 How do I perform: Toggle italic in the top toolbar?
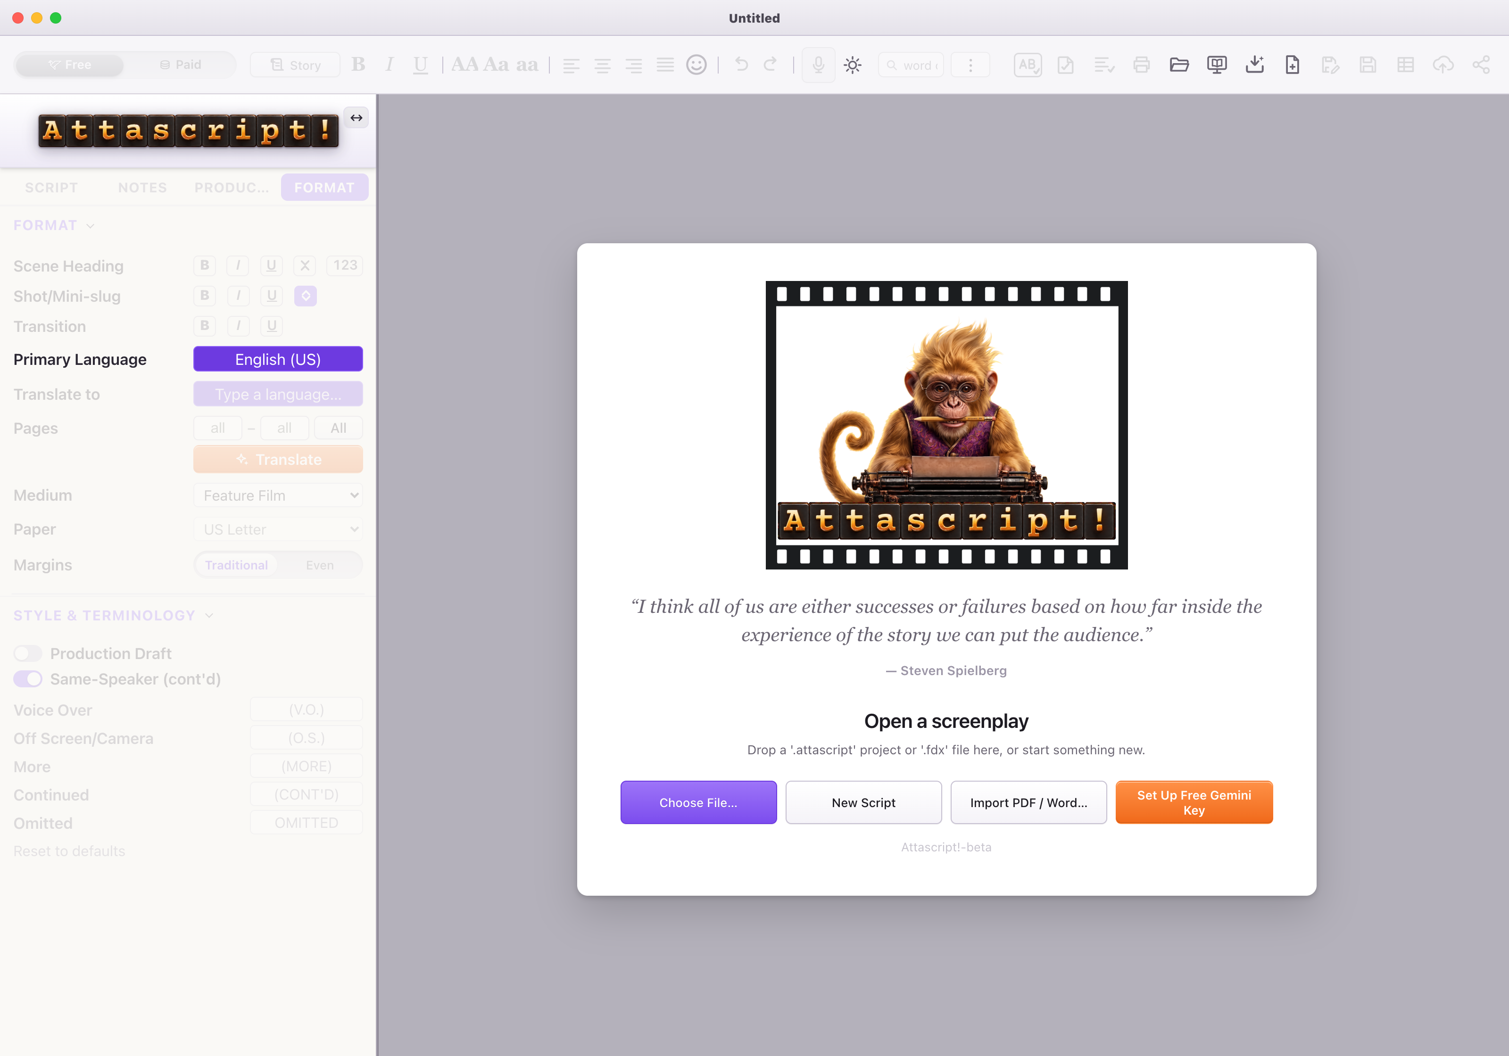[389, 65]
